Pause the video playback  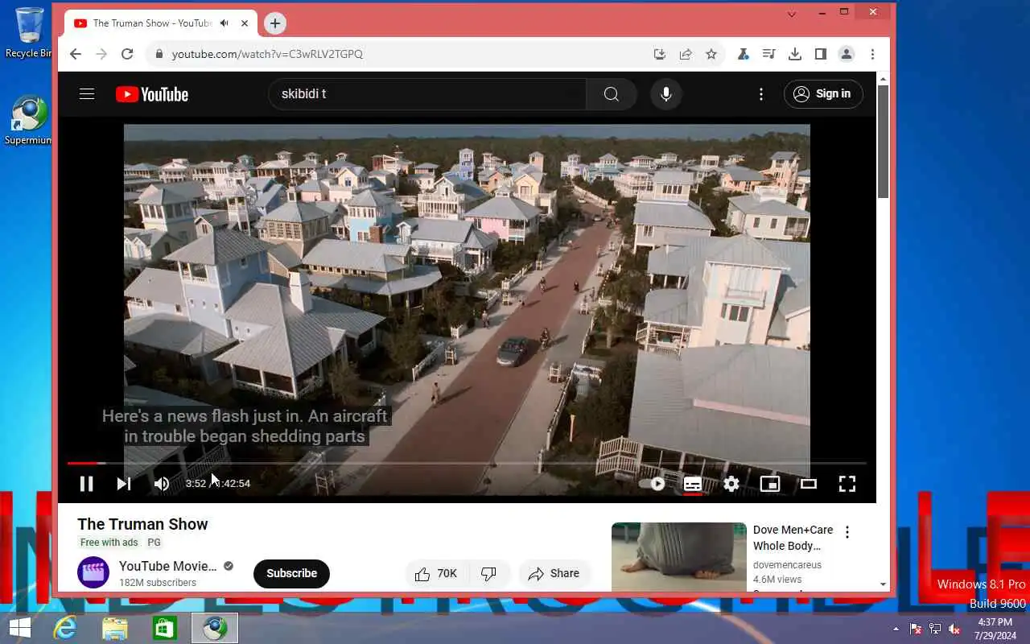coord(86,484)
